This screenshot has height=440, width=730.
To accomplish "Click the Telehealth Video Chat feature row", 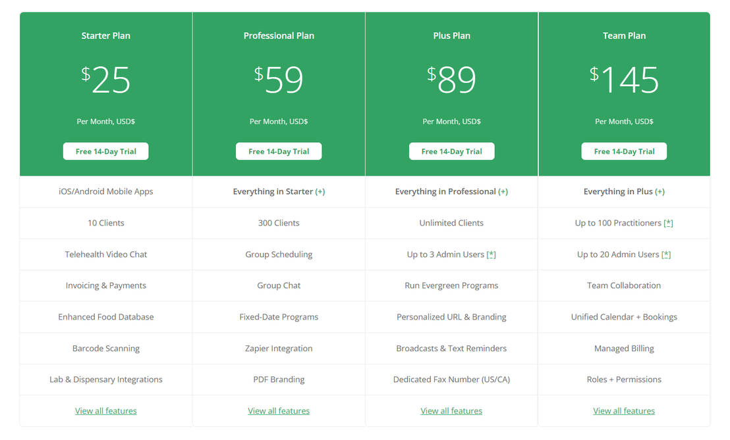I will (x=105, y=254).
